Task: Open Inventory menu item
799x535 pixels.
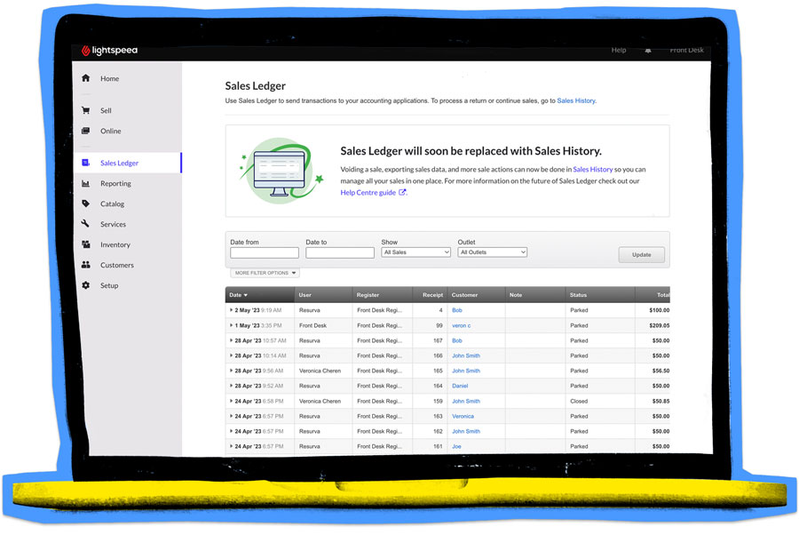Action: pyautogui.click(x=115, y=244)
